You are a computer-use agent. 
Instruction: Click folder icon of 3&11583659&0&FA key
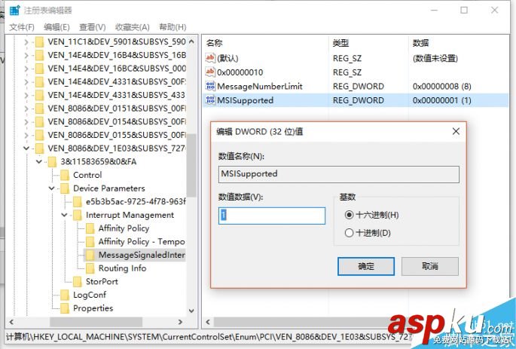click(x=52, y=161)
